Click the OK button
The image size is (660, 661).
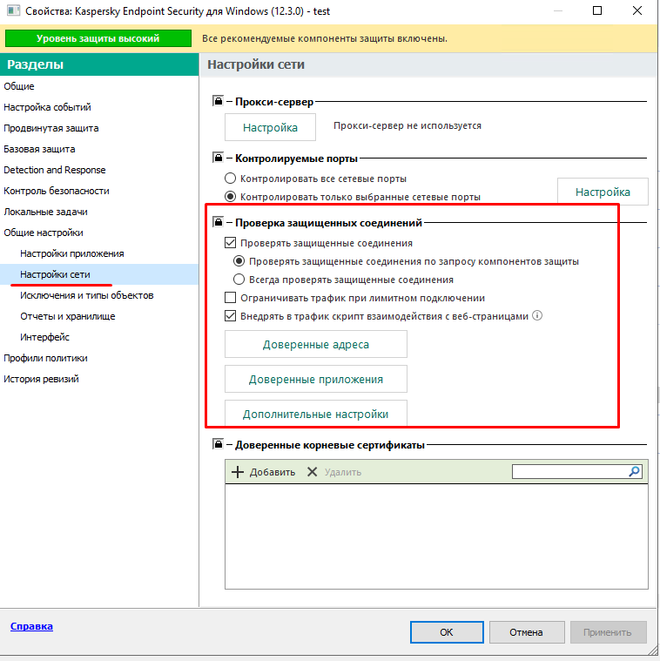[447, 632]
